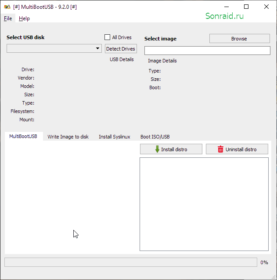Click the USB Details heading
The image size is (277, 280).
122,59
